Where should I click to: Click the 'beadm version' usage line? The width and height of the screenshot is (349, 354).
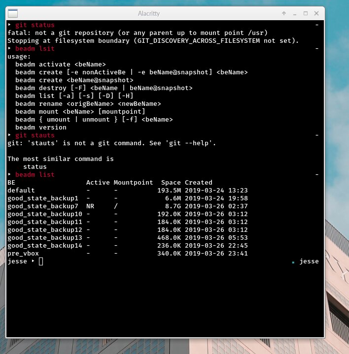pyautogui.click(x=41, y=128)
